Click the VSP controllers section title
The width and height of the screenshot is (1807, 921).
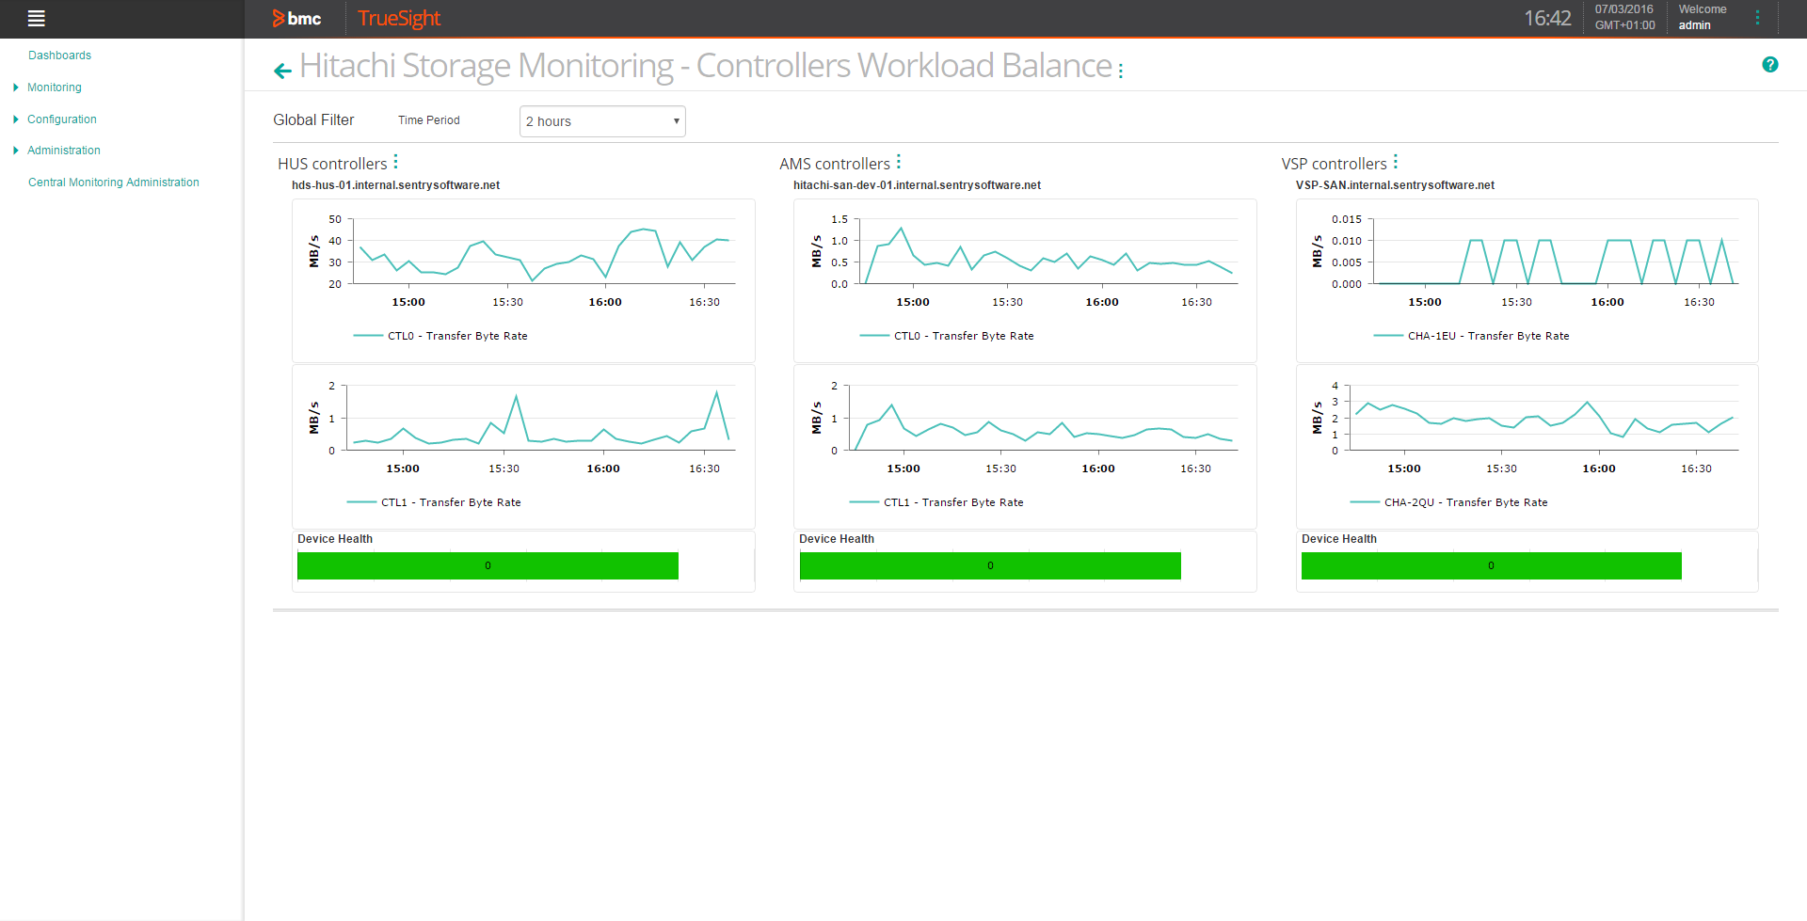coord(1334,164)
